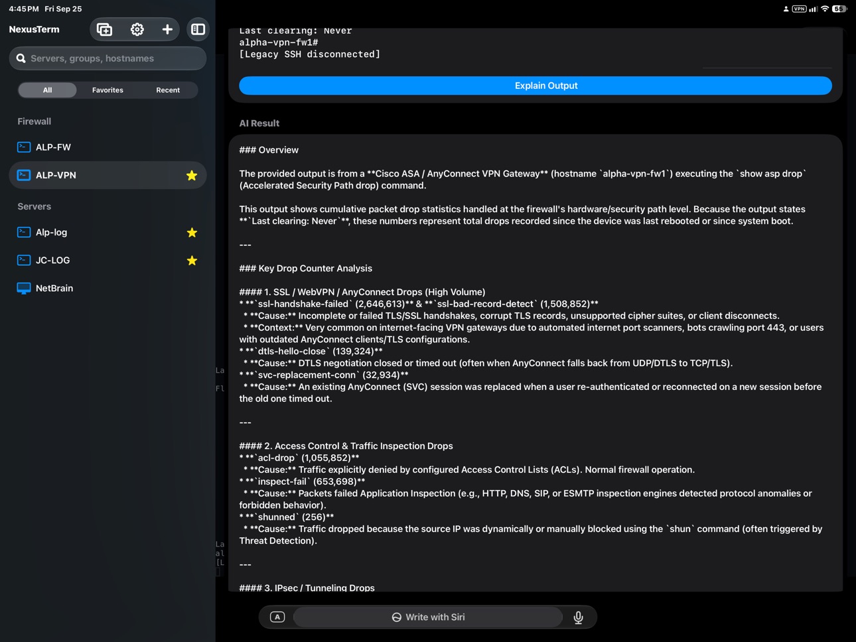Viewport: 856px width, 642px height.
Task: Click the search magnifier icon
Action: 21,58
